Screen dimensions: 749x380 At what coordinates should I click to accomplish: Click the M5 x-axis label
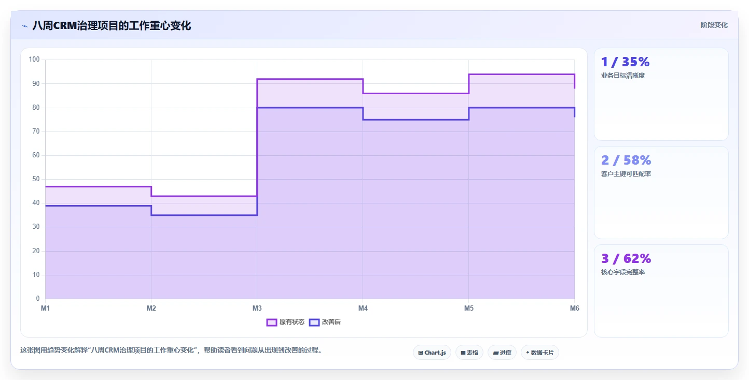pos(469,309)
